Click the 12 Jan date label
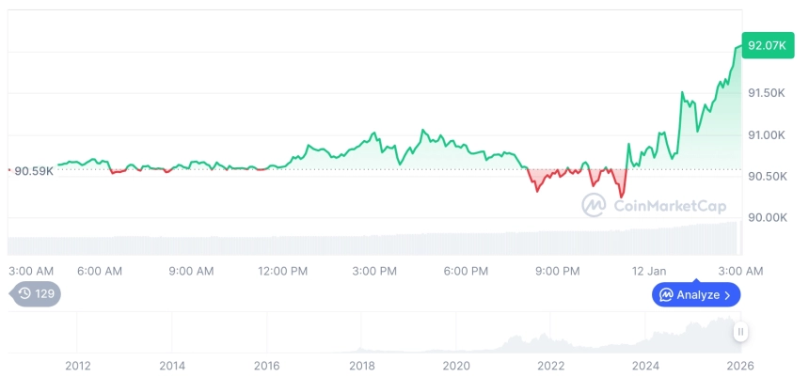 649,271
